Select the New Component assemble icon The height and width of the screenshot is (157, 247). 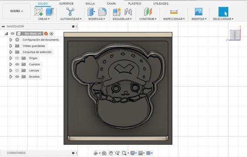(117, 12)
